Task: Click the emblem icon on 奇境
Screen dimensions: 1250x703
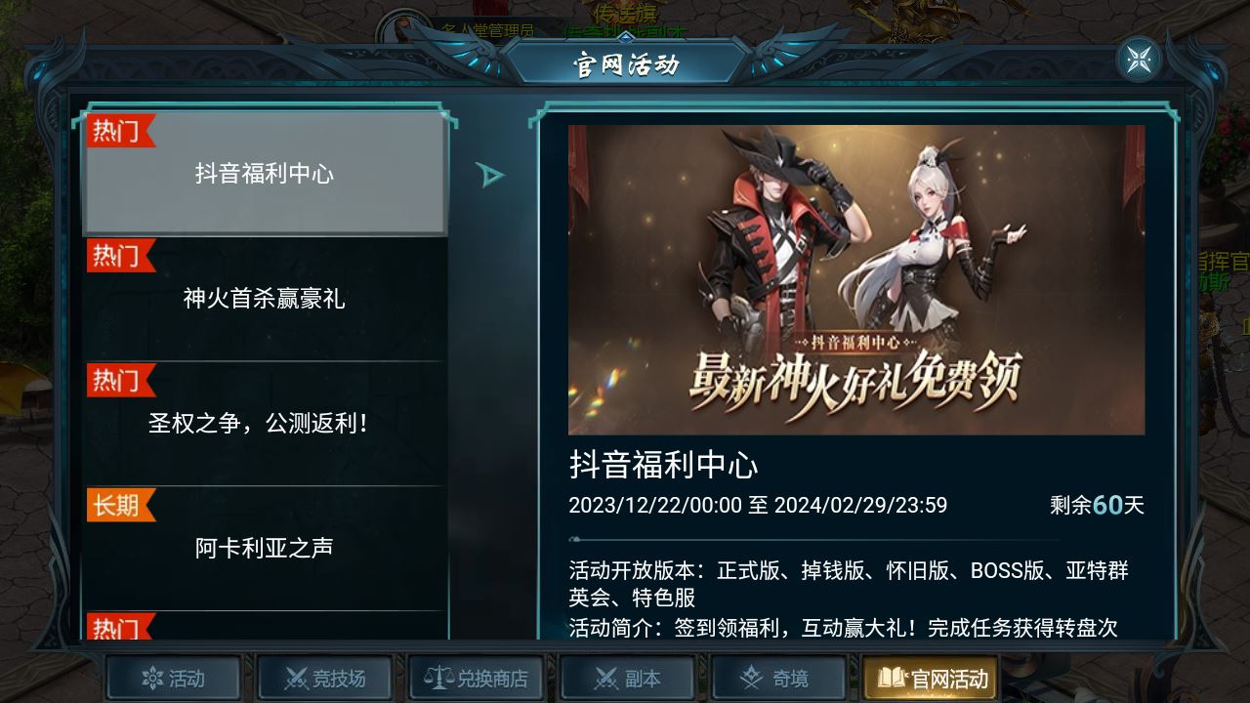Action: tap(751, 678)
